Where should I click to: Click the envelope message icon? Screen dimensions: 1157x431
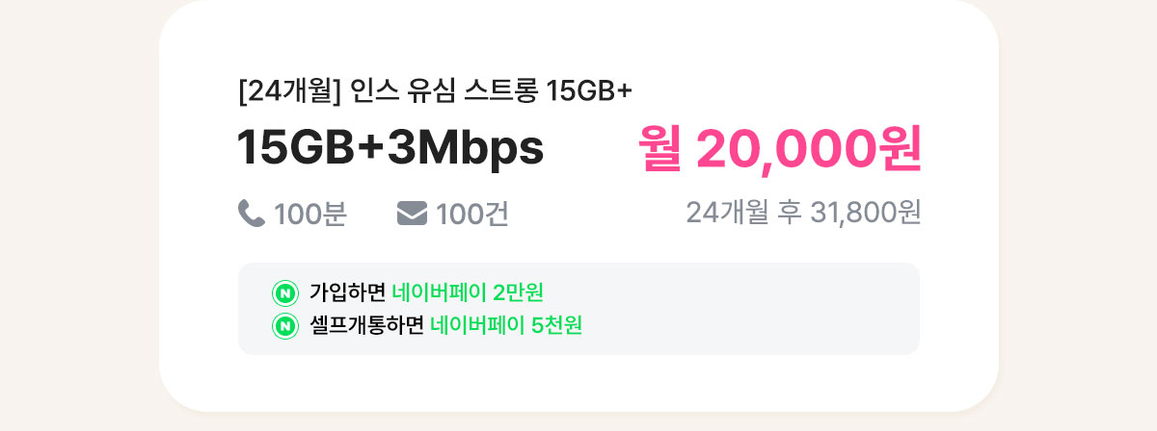point(412,214)
